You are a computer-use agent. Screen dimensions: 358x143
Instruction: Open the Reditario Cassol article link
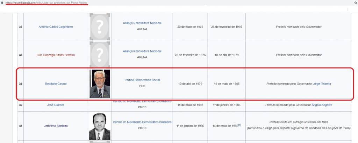(x=56, y=84)
